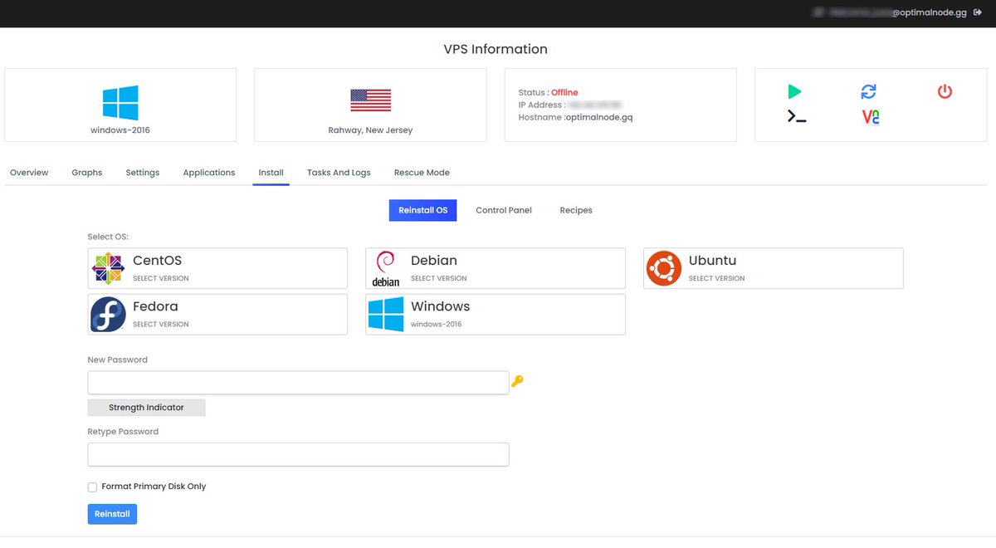The image size is (996, 548).
Task: Switch to the Recipes section
Action: click(x=575, y=210)
